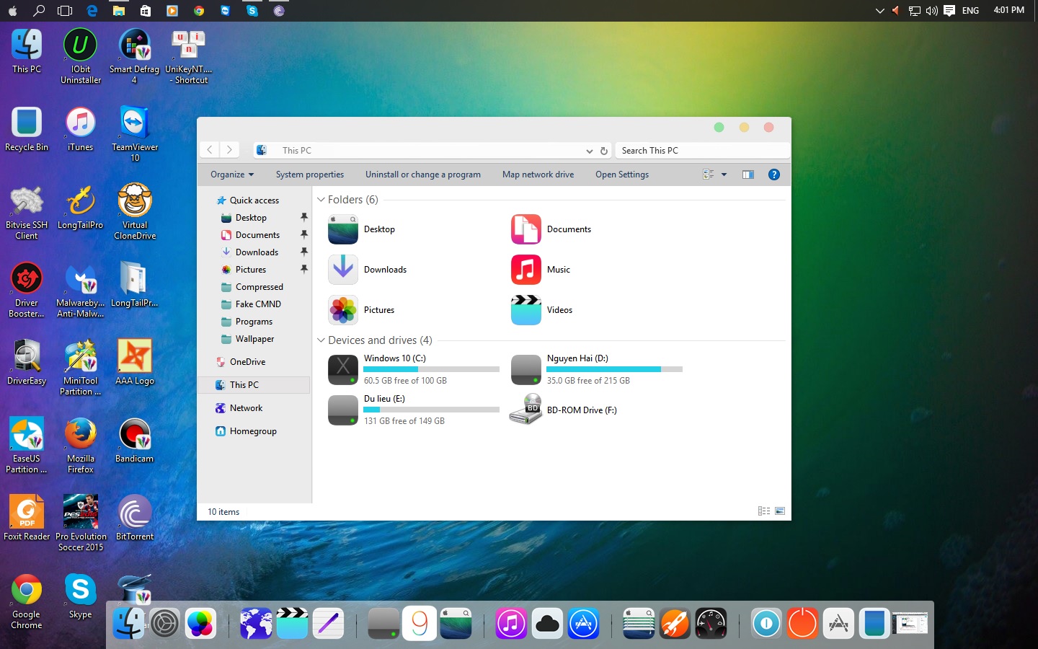Open Recycle Bin on desktop

click(27, 128)
